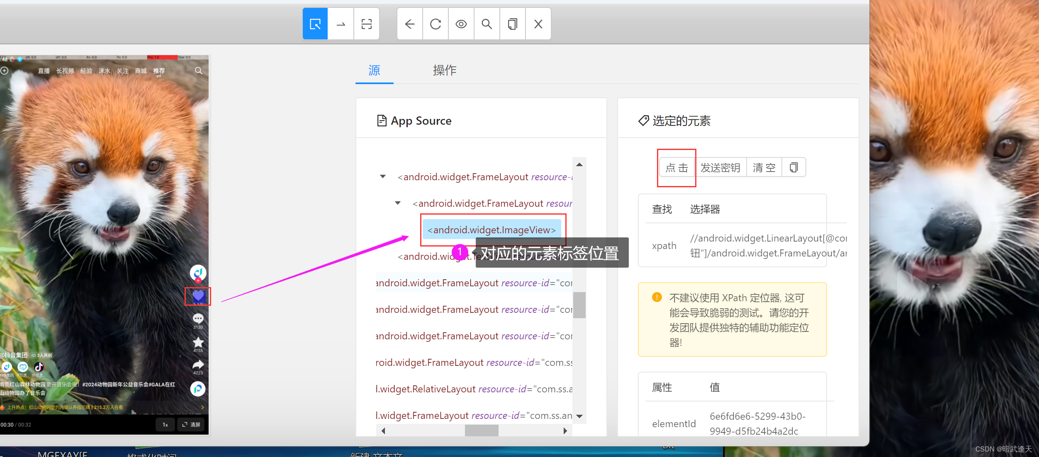Switch to swipe by coordinates mode
1039x457 pixels.
(x=341, y=24)
